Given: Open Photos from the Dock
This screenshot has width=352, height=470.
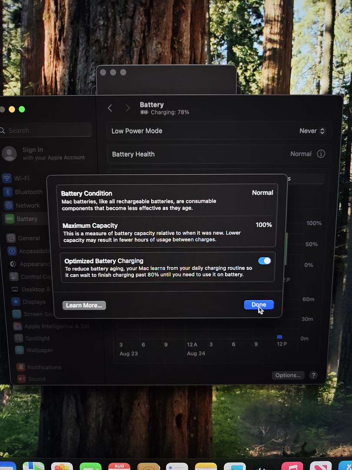Looking at the screenshot, I should (62, 467).
